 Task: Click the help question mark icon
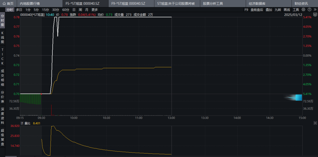[309, 10]
